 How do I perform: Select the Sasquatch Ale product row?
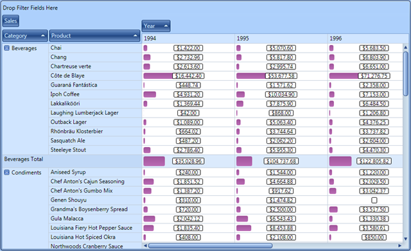point(95,141)
